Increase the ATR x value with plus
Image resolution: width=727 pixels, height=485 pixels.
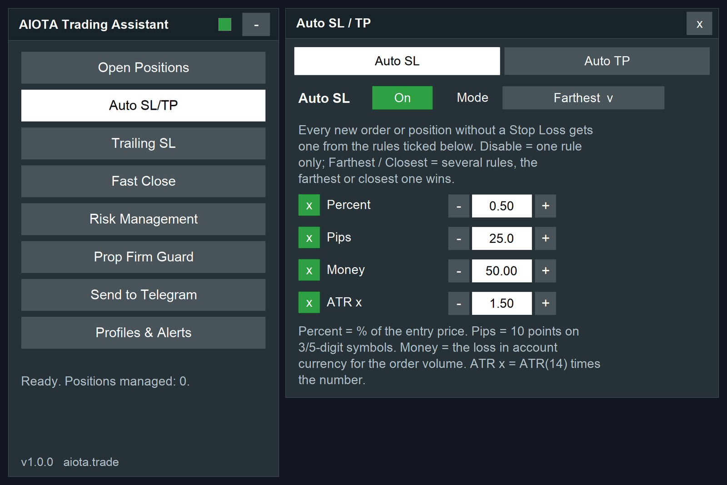(545, 303)
